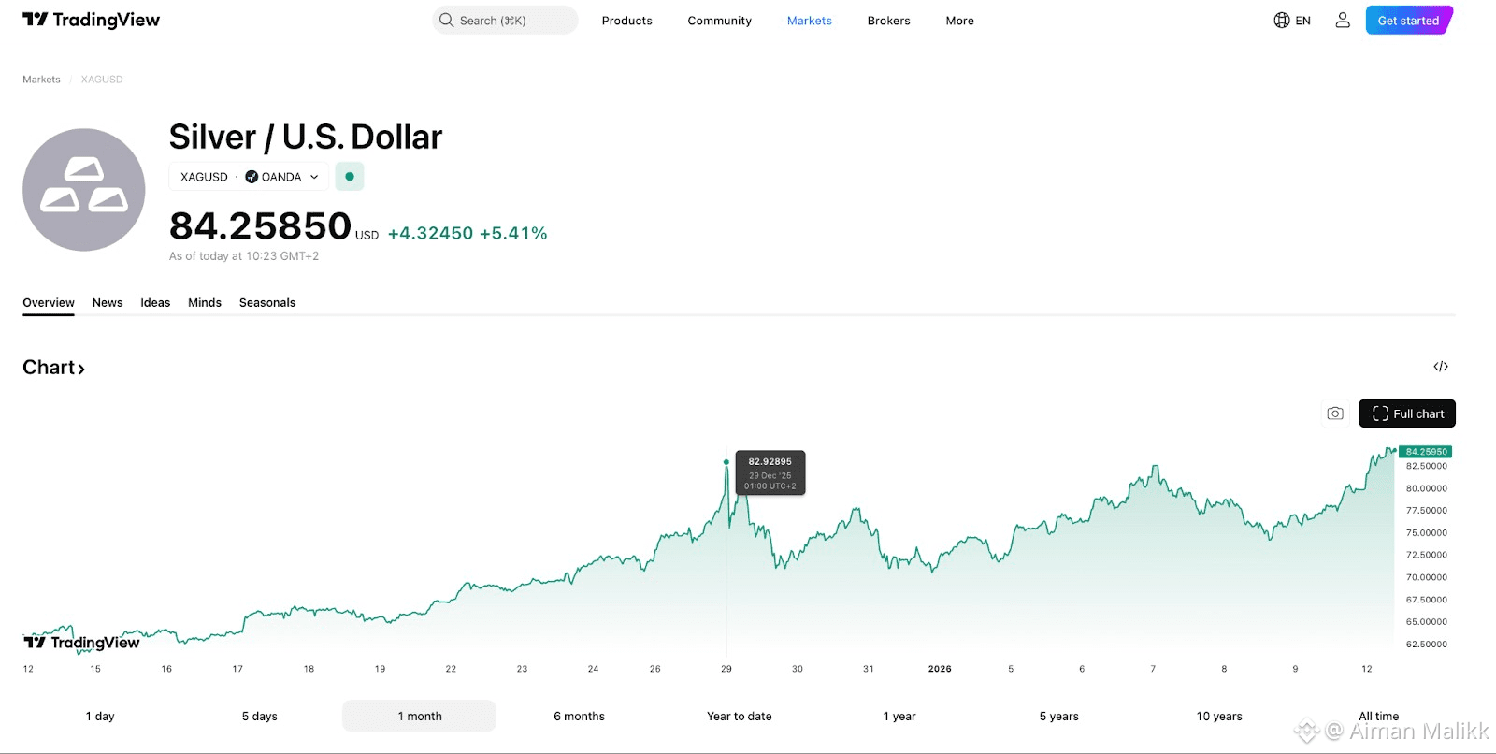Image resolution: width=1496 pixels, height=754 pixels.
Task: Click the Markets breadcrumb link
Action: (41, 80)
